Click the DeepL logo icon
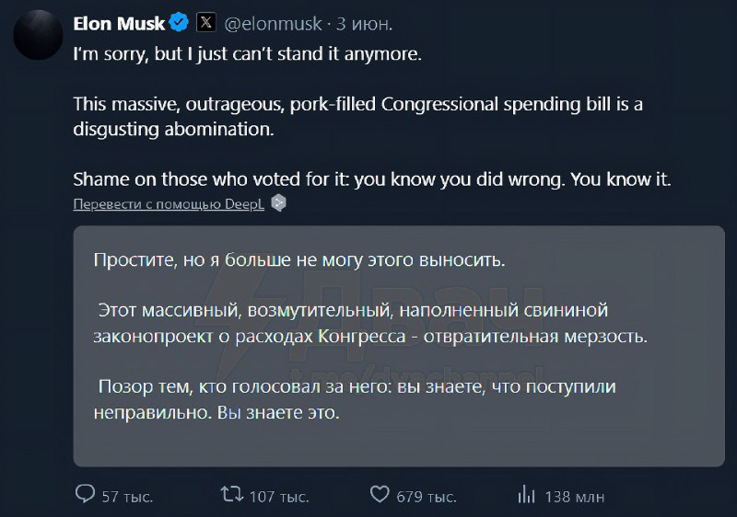This screenshot has width=737, height=517. coord(278,203)
